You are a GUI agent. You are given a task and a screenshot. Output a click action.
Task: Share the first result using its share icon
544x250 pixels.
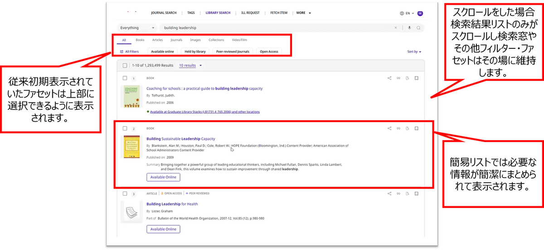coord(389,78)
